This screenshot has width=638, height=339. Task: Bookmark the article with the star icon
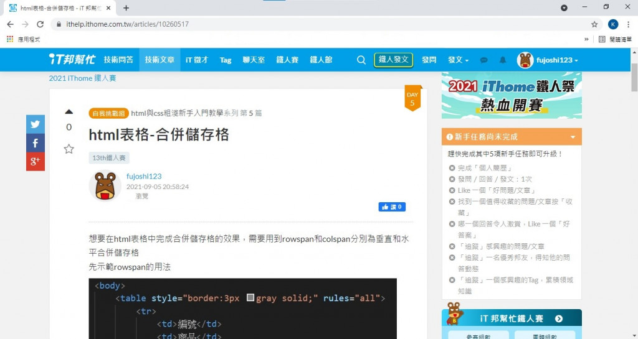point(69,149)
